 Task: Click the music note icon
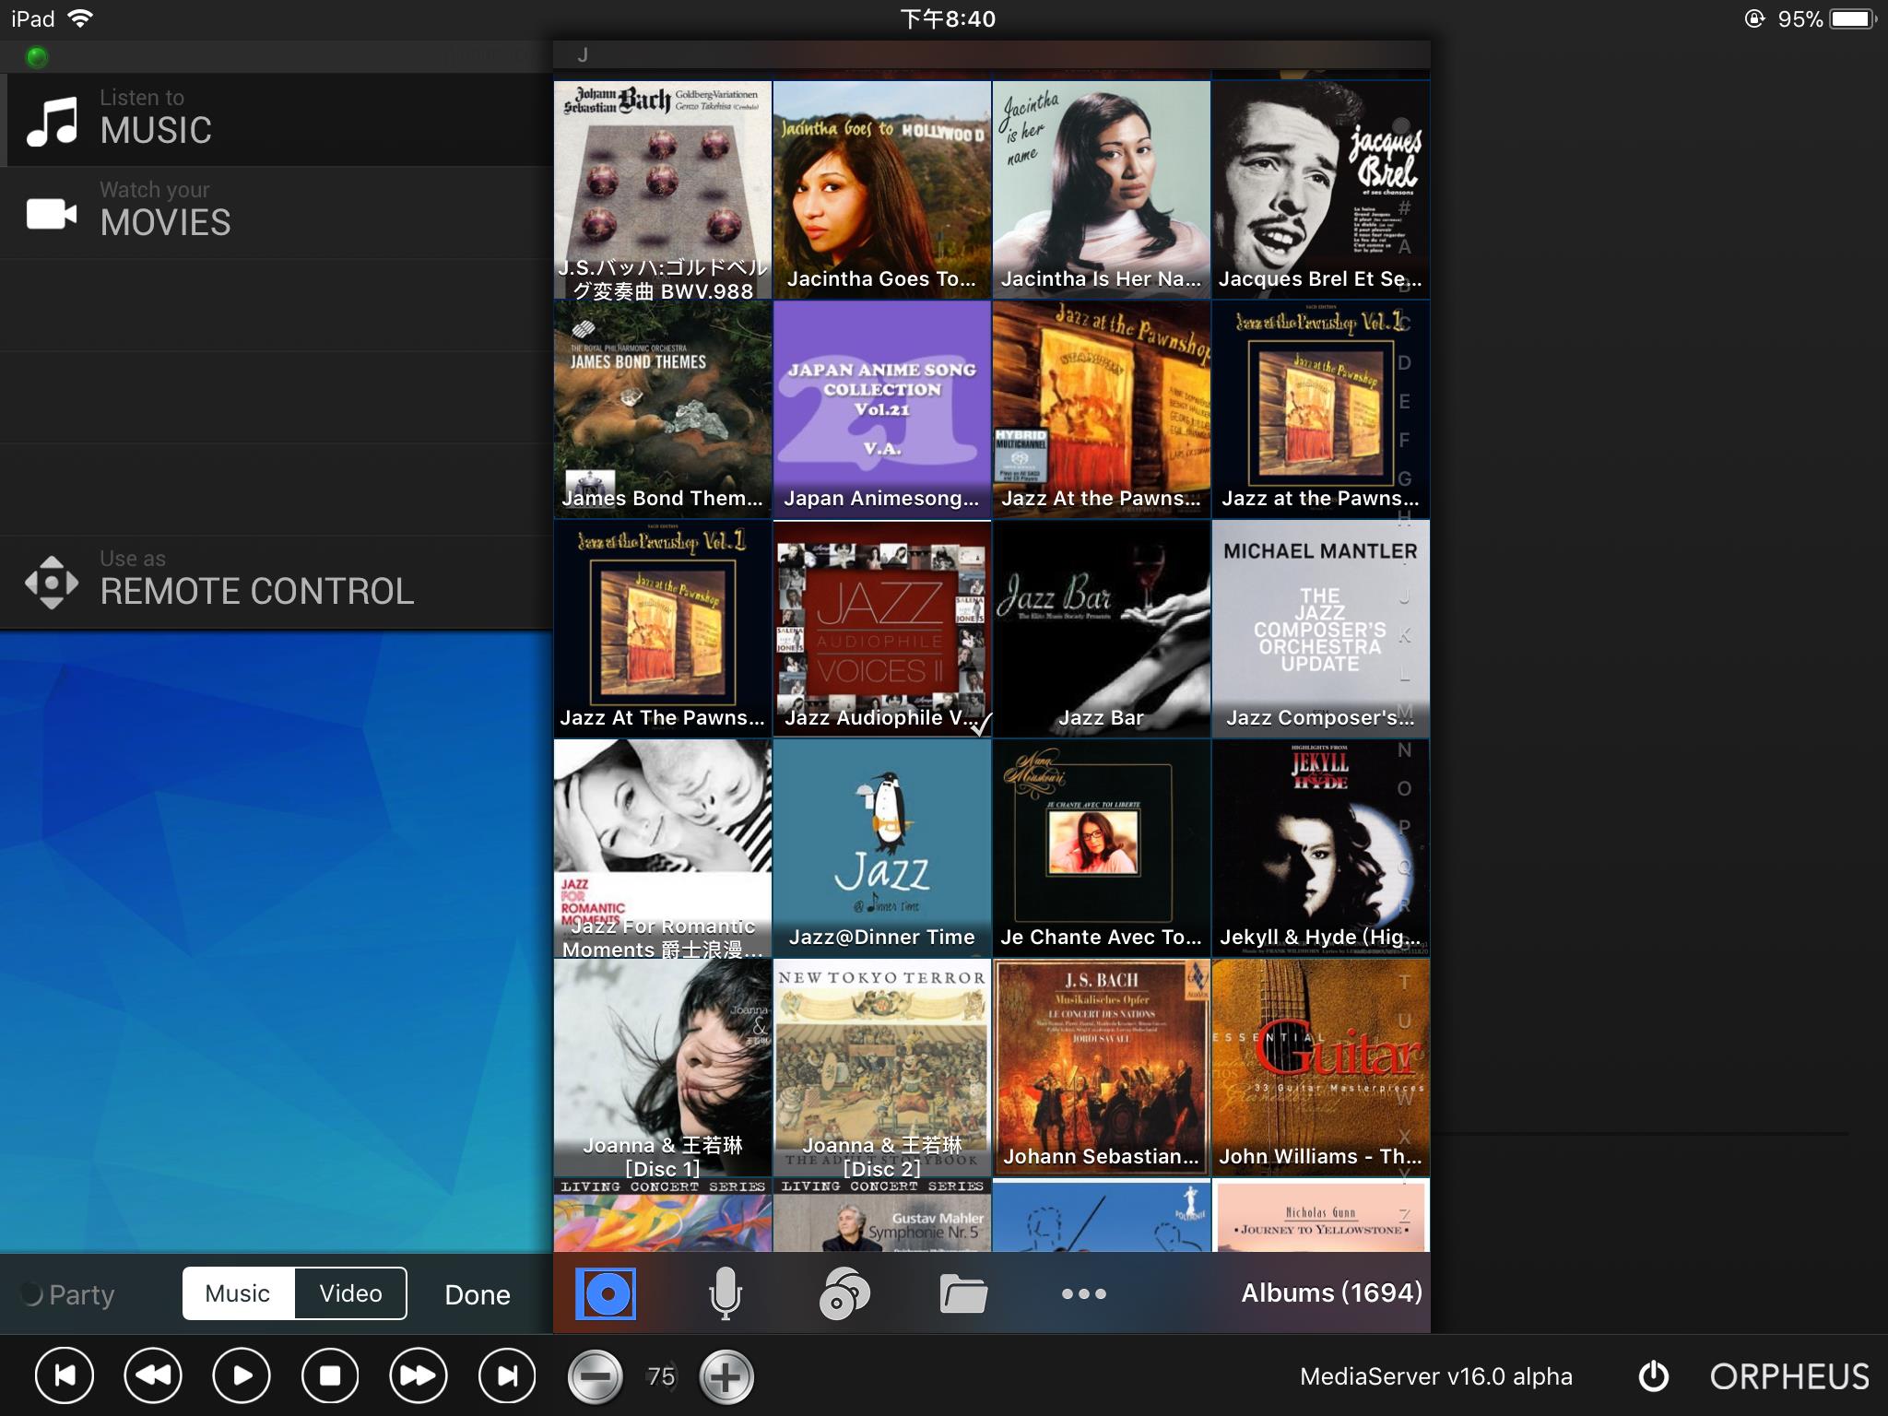click(52, 122)
